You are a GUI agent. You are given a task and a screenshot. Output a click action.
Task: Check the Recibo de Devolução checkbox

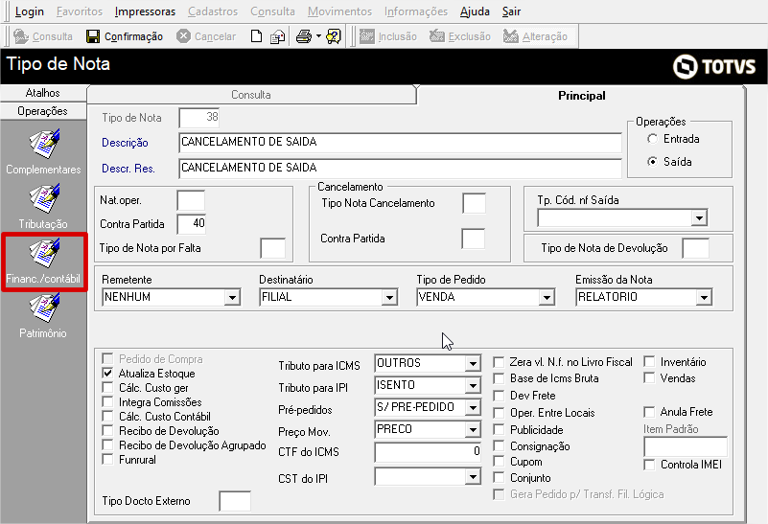[x=107, y=431]
